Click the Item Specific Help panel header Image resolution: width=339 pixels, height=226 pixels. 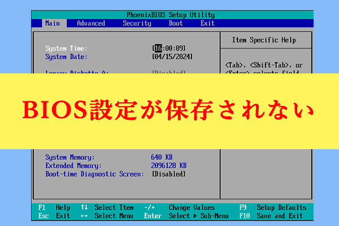(x=263, y=40)
